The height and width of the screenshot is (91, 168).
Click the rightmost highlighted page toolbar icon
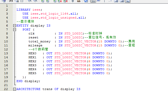click(x=128, y=1)
